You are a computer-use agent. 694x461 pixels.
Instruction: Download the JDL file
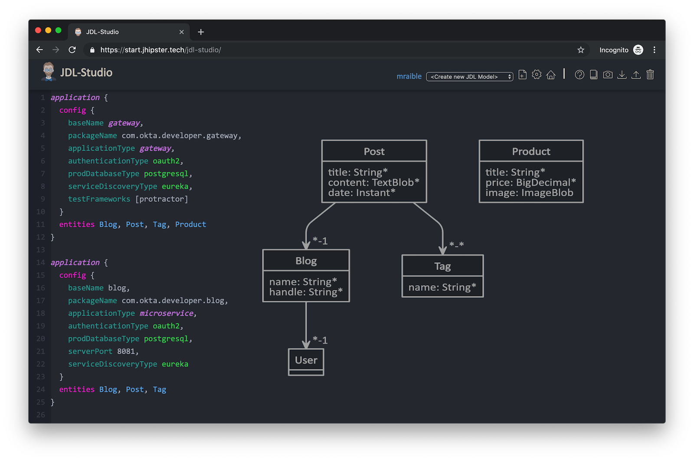[622, 75]
